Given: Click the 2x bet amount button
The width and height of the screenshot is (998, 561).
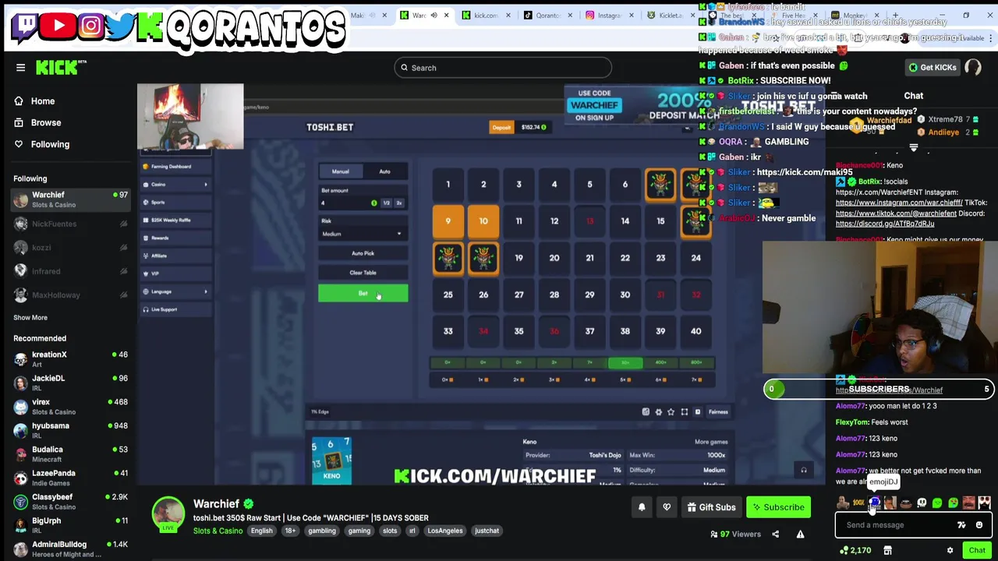Looking at the screenshot, I should pos(398,203).
